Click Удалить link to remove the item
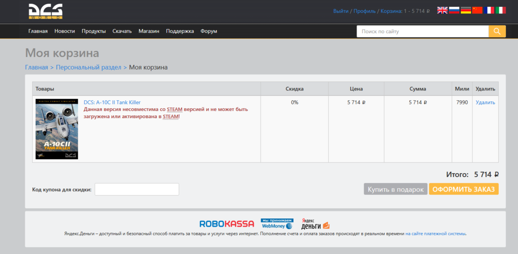 (485, 102)
